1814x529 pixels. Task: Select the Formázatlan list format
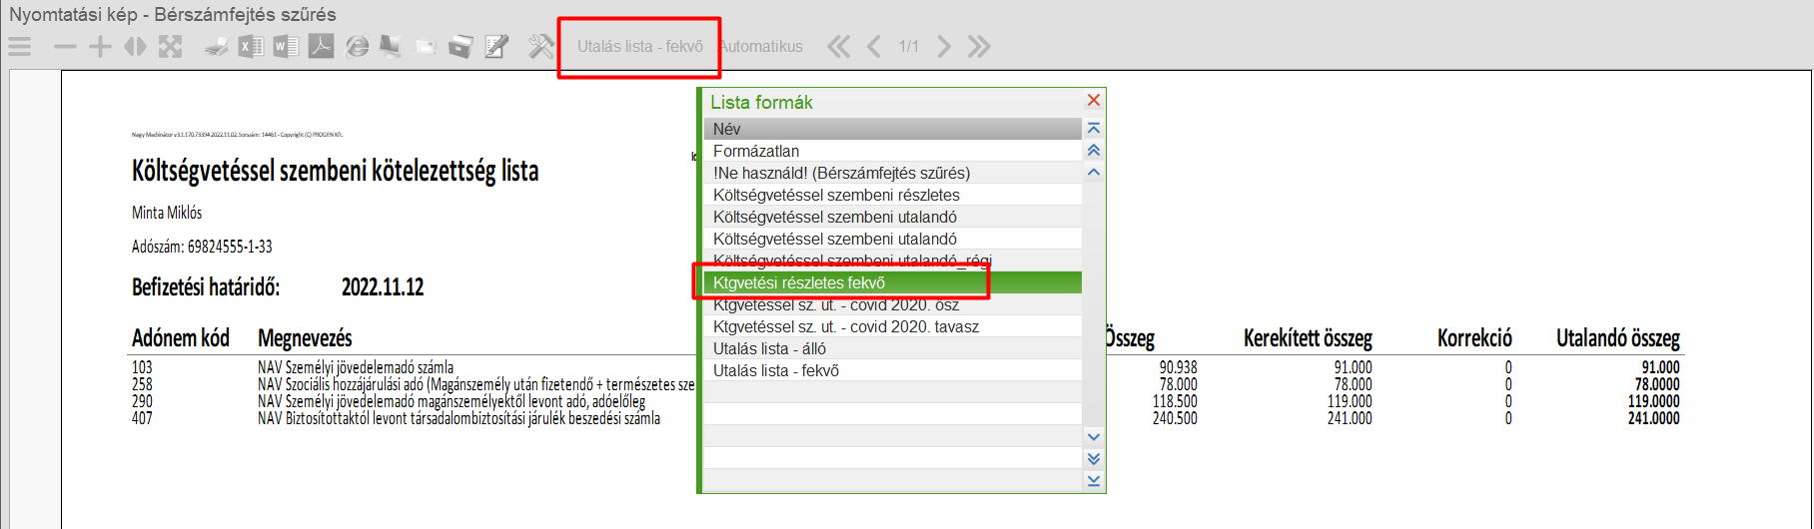coord(892,151)
